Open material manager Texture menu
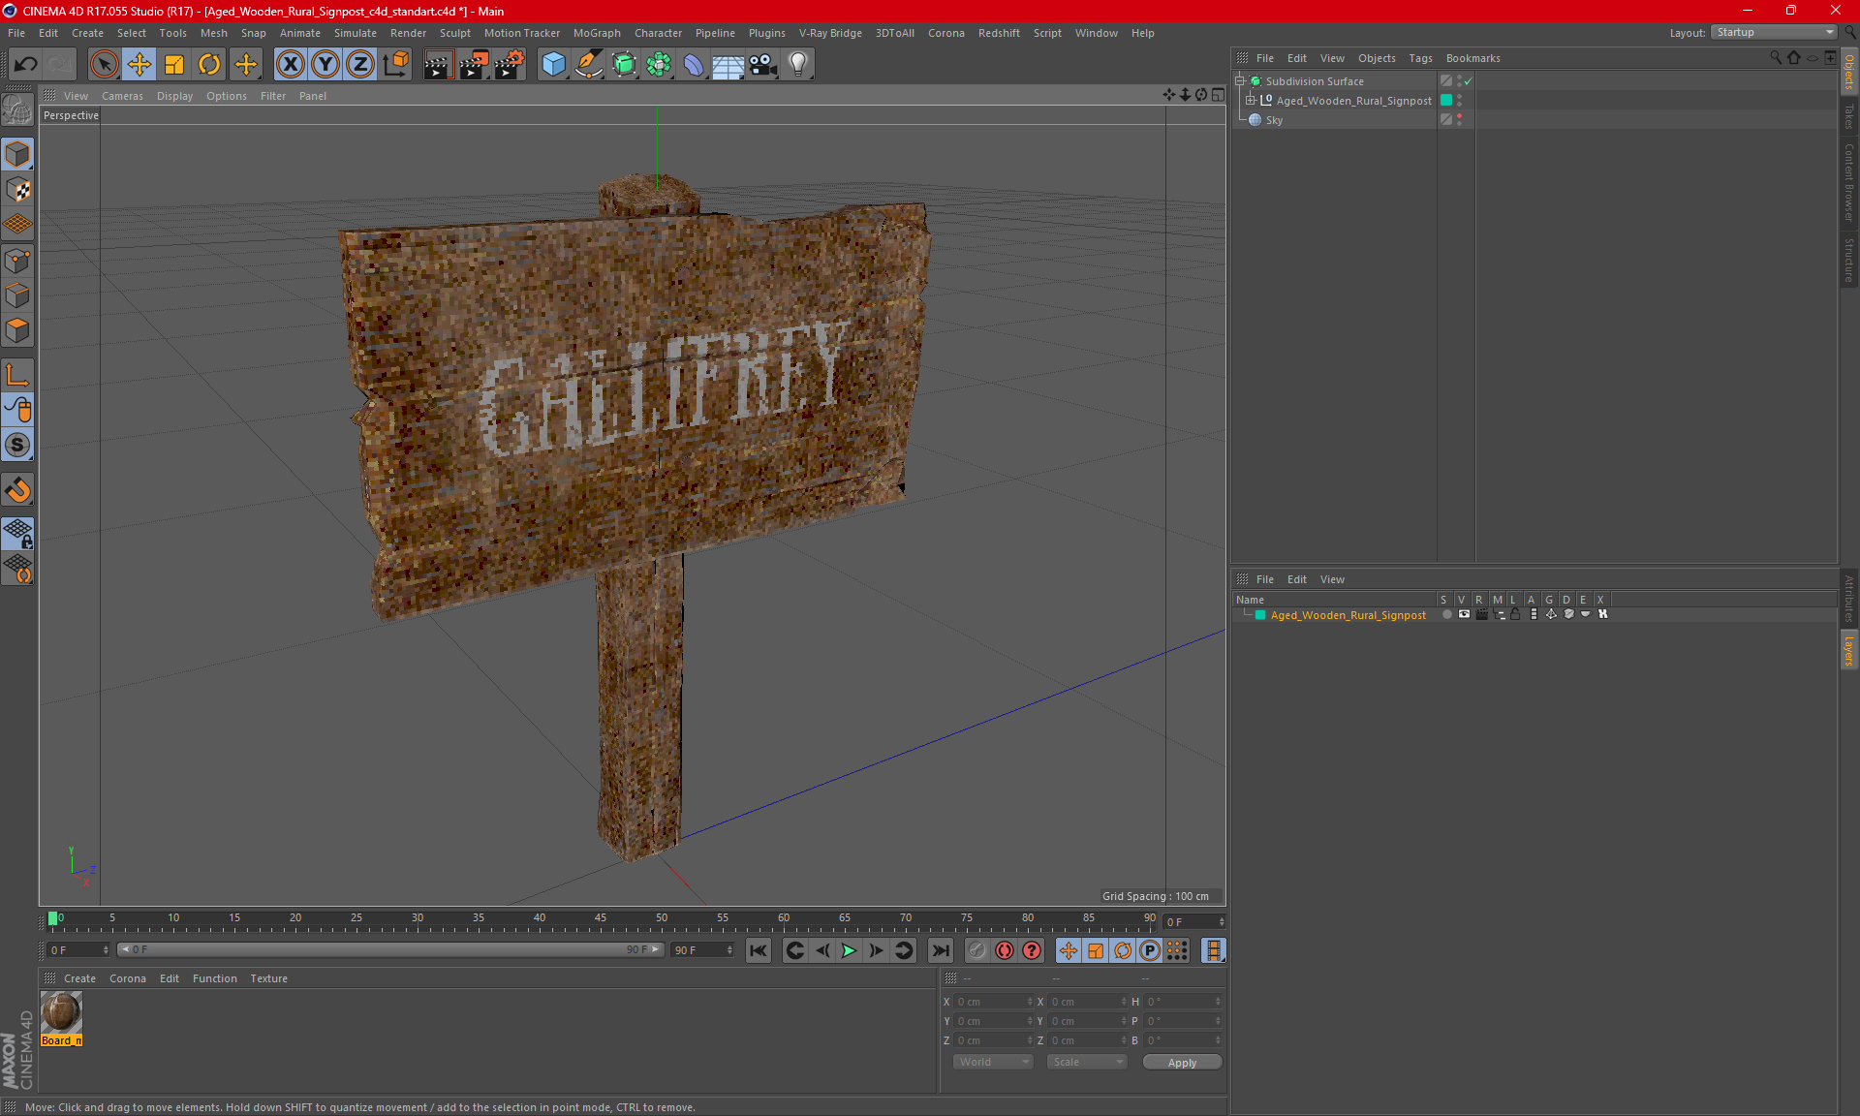 (268, 978)
